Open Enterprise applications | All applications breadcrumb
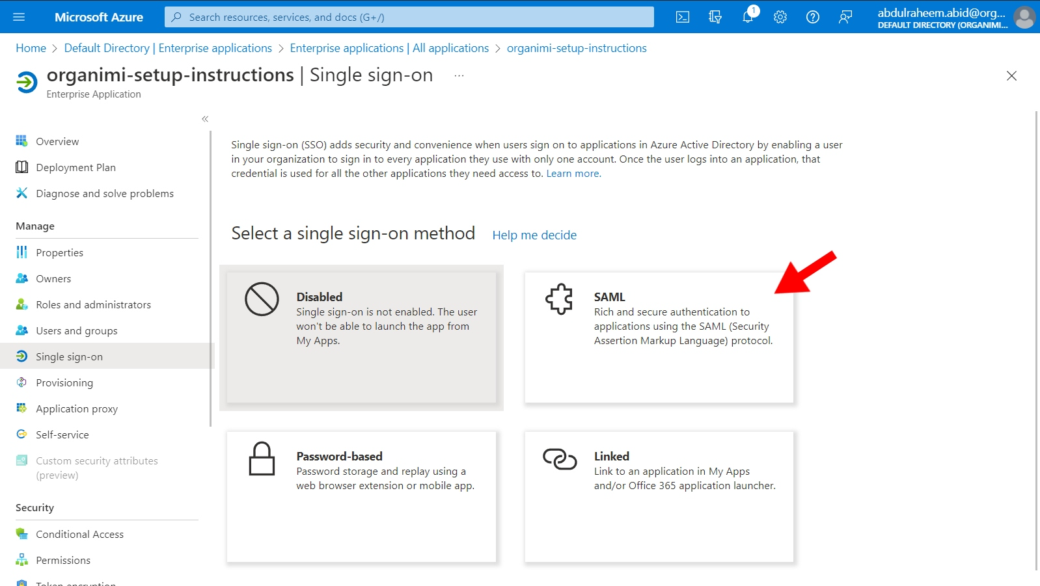 pos(389,48)
